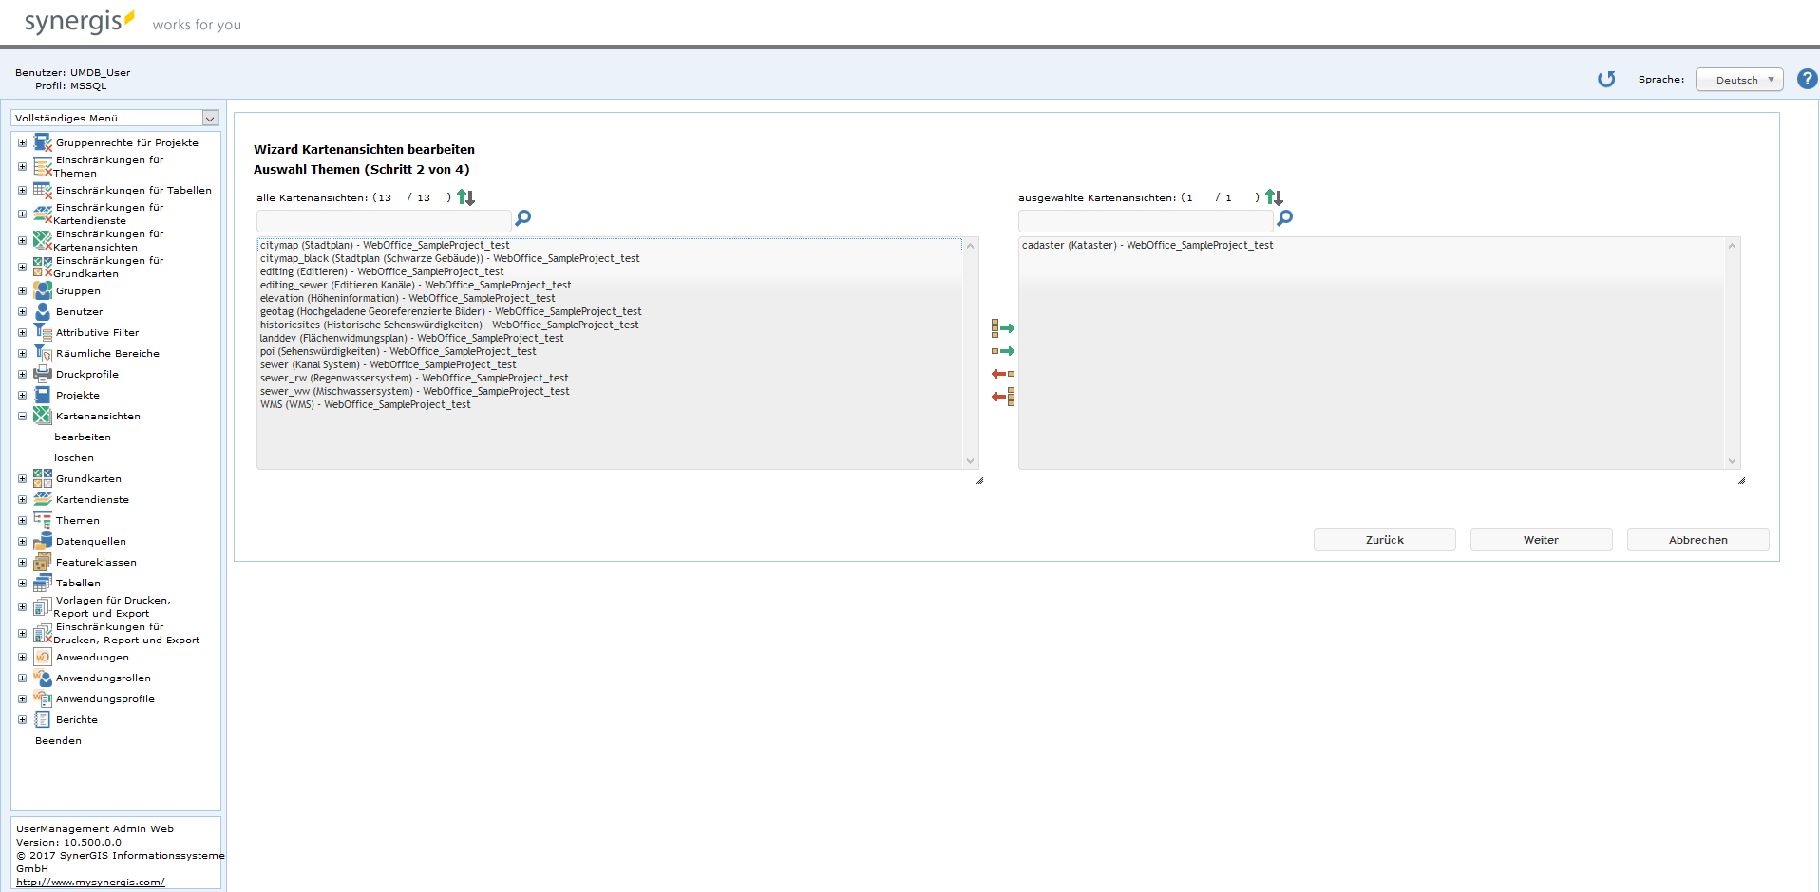Open the Sprache Deutsch dropdown

(x=1738, y=80)
